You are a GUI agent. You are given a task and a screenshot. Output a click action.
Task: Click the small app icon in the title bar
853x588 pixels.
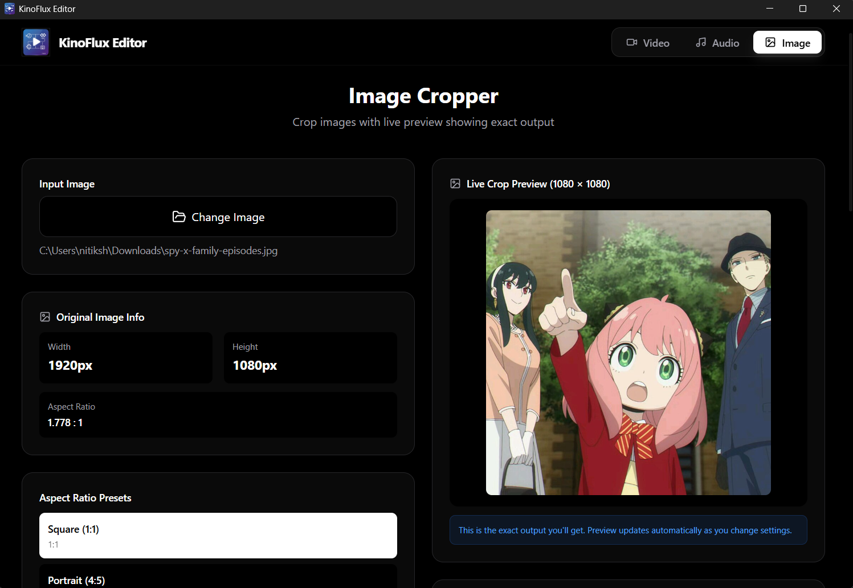coord(9,9)
